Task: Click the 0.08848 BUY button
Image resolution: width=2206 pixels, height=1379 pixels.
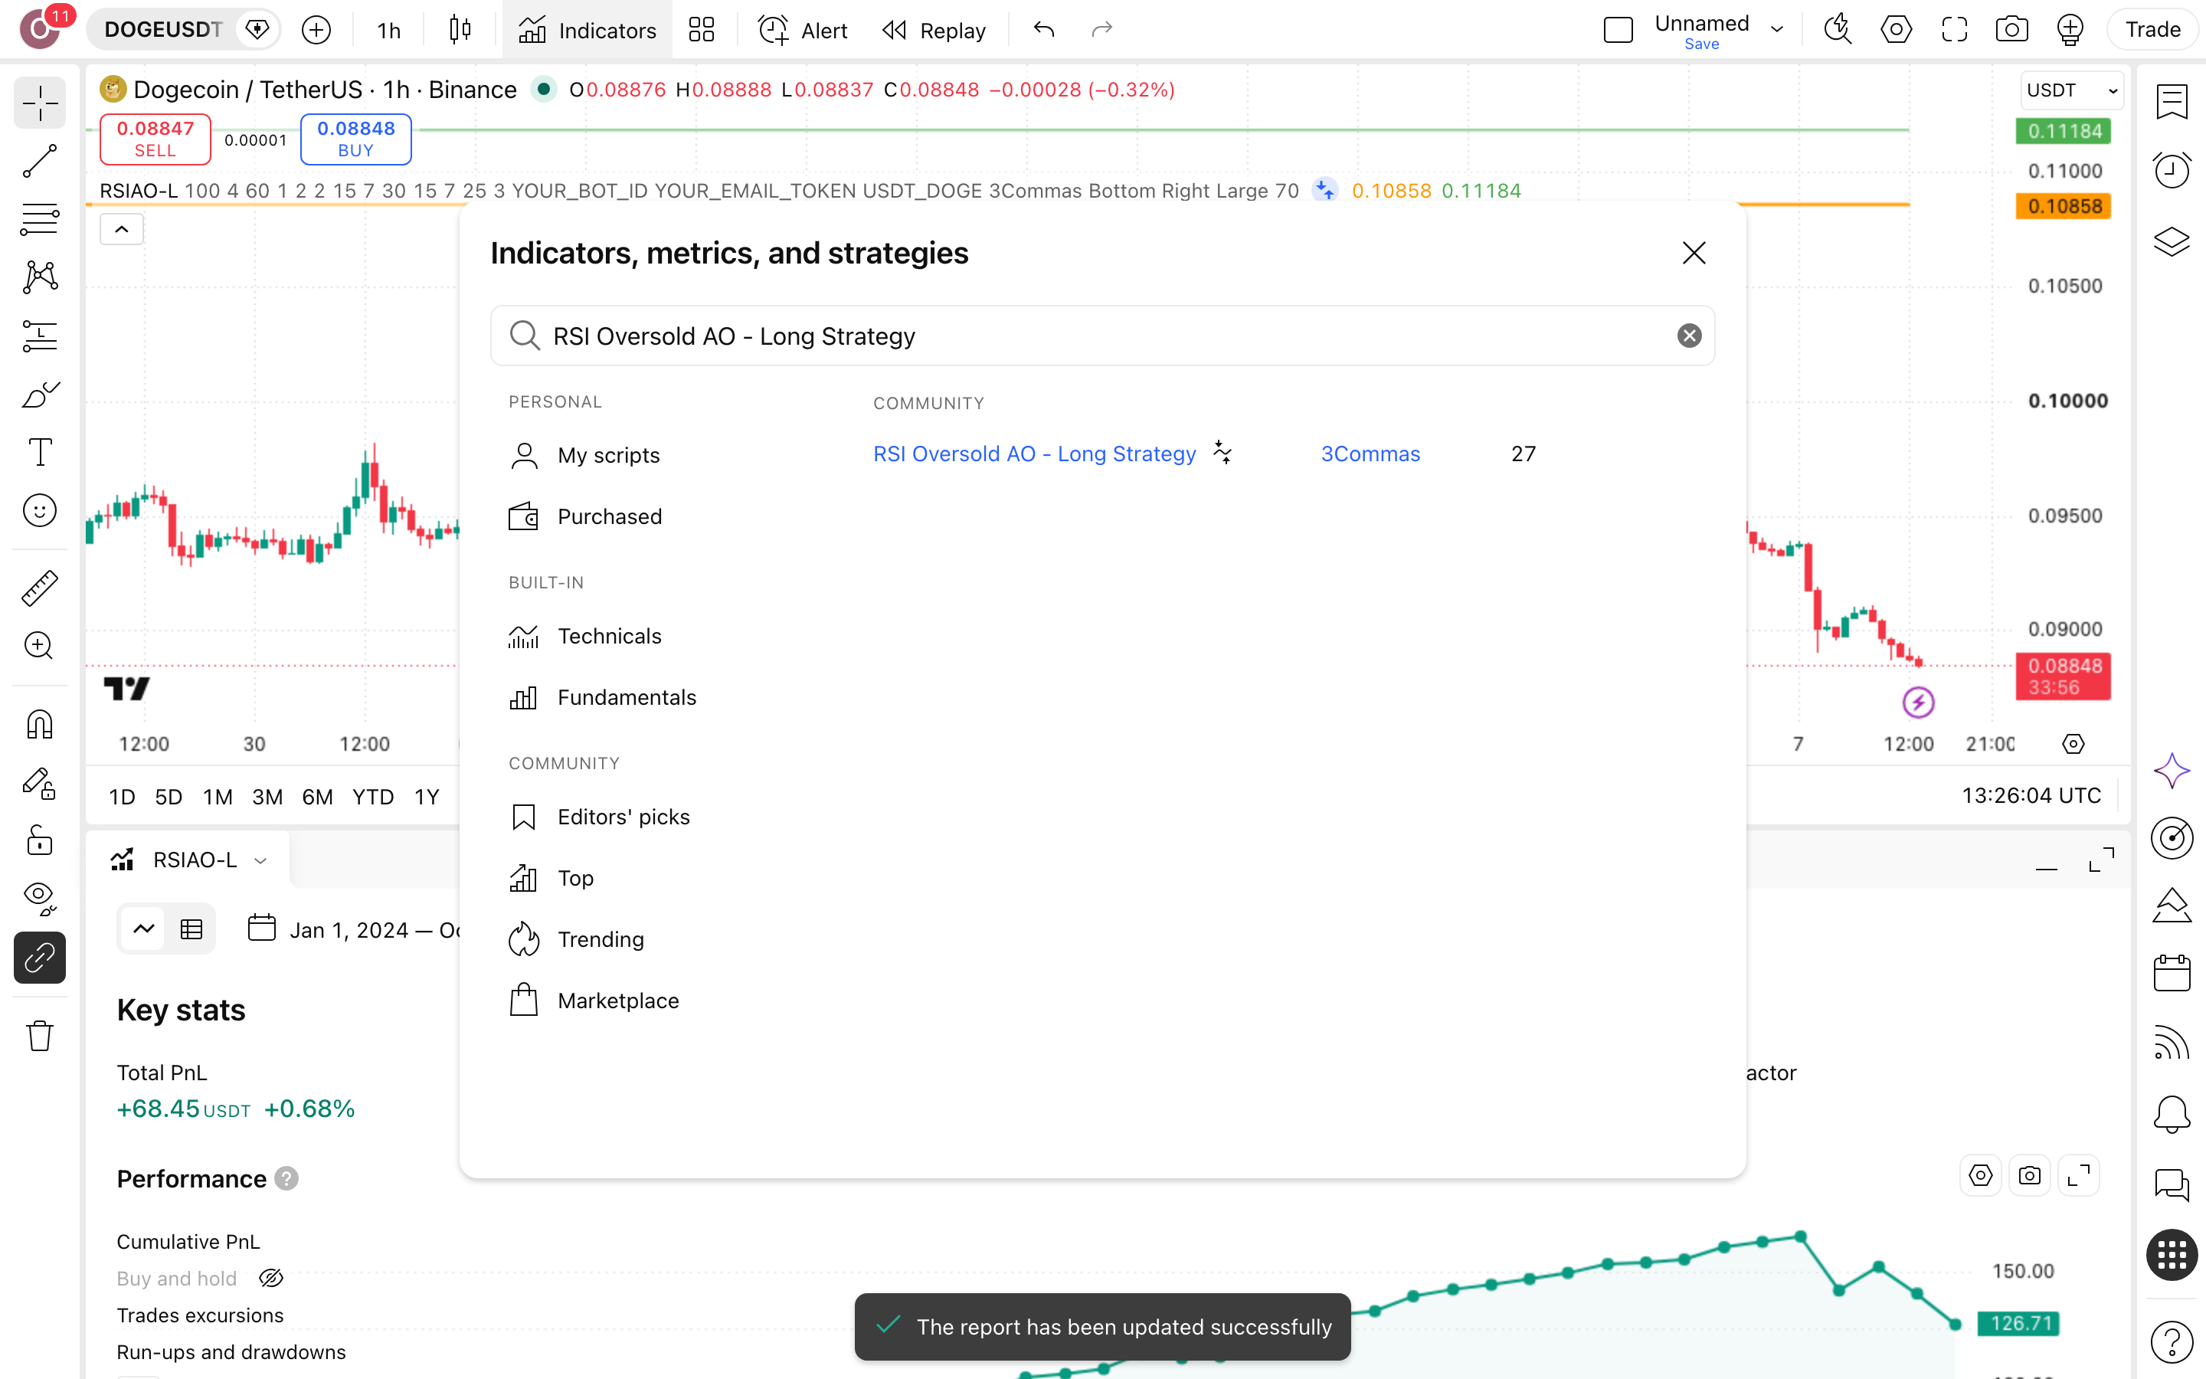Action: coord(355,139)
